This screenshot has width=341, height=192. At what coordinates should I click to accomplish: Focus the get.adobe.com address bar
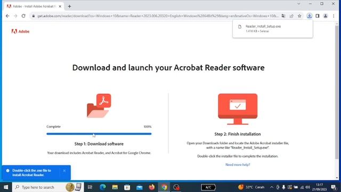(158, 16)
